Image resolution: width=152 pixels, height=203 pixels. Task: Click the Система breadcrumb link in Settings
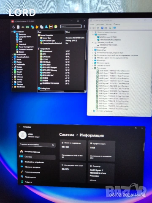[67, 134]
